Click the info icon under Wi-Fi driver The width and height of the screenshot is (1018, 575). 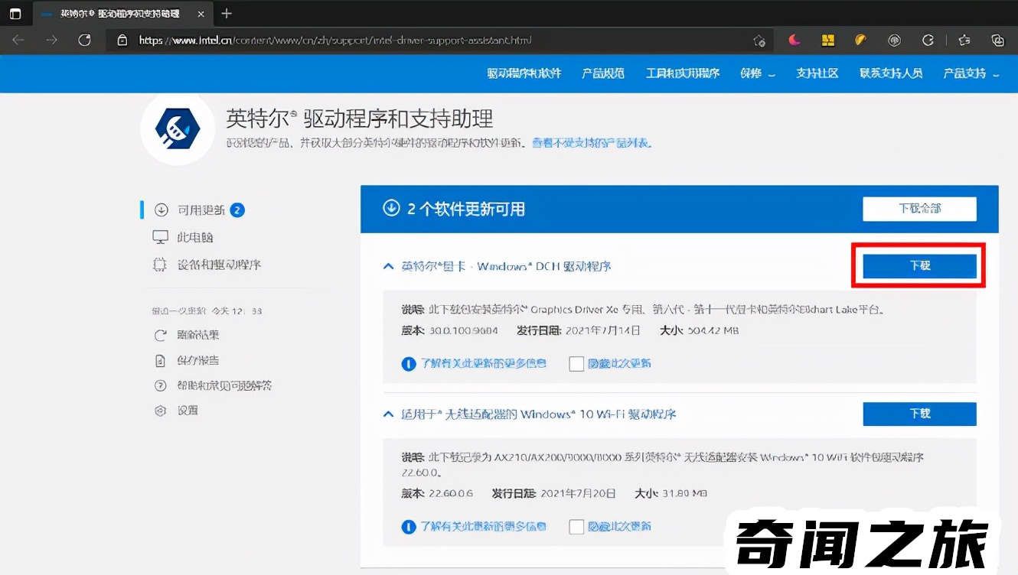[x=409, y=527]
